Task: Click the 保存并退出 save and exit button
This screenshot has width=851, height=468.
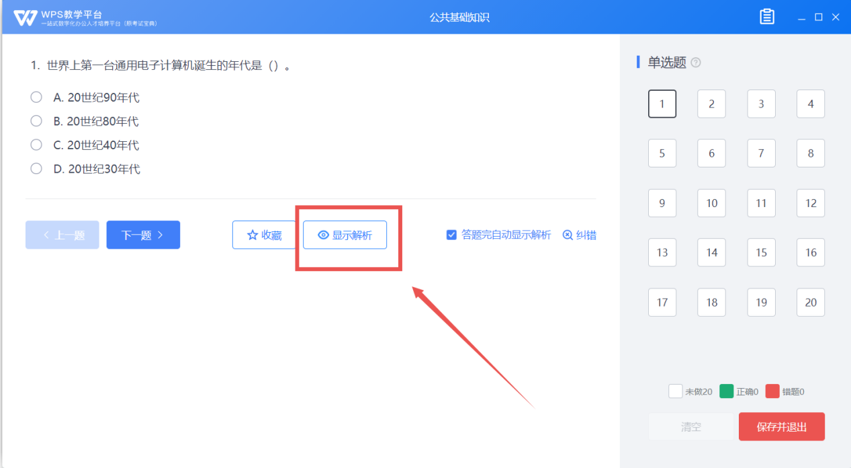Action: pos(781,427)
